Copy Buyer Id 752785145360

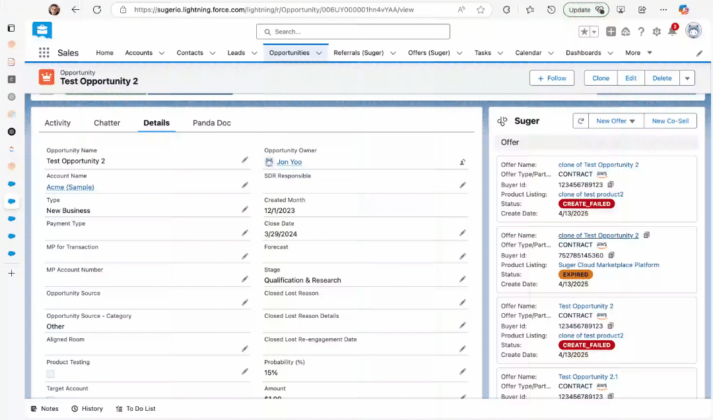(x=611, y=255)
